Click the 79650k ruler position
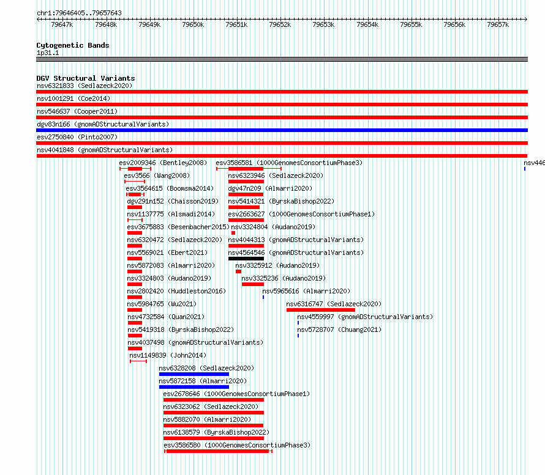Viewport: 545px width, 475px height. (193, 24)
